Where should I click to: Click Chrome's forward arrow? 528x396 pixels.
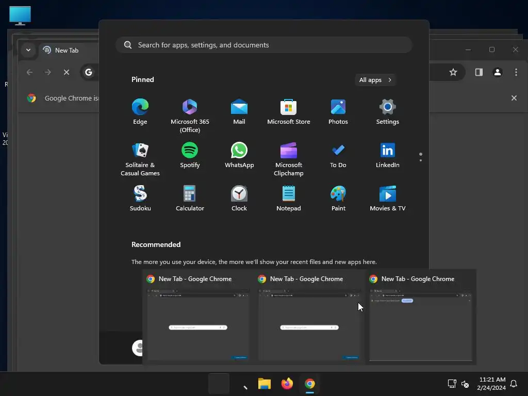pyautogui.click(x=48, y=72)
